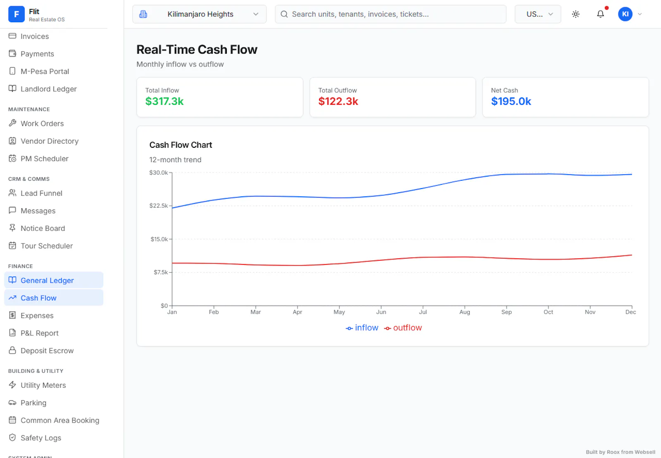Click the Tour Scheduler calendar icon
This screenshot has height=458, width=661.
tap(12, 246)
